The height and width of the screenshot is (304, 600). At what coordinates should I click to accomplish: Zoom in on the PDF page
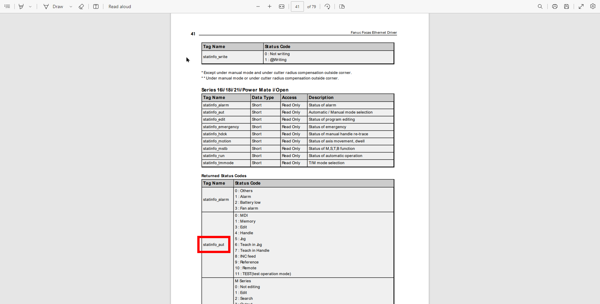(269, 6)
